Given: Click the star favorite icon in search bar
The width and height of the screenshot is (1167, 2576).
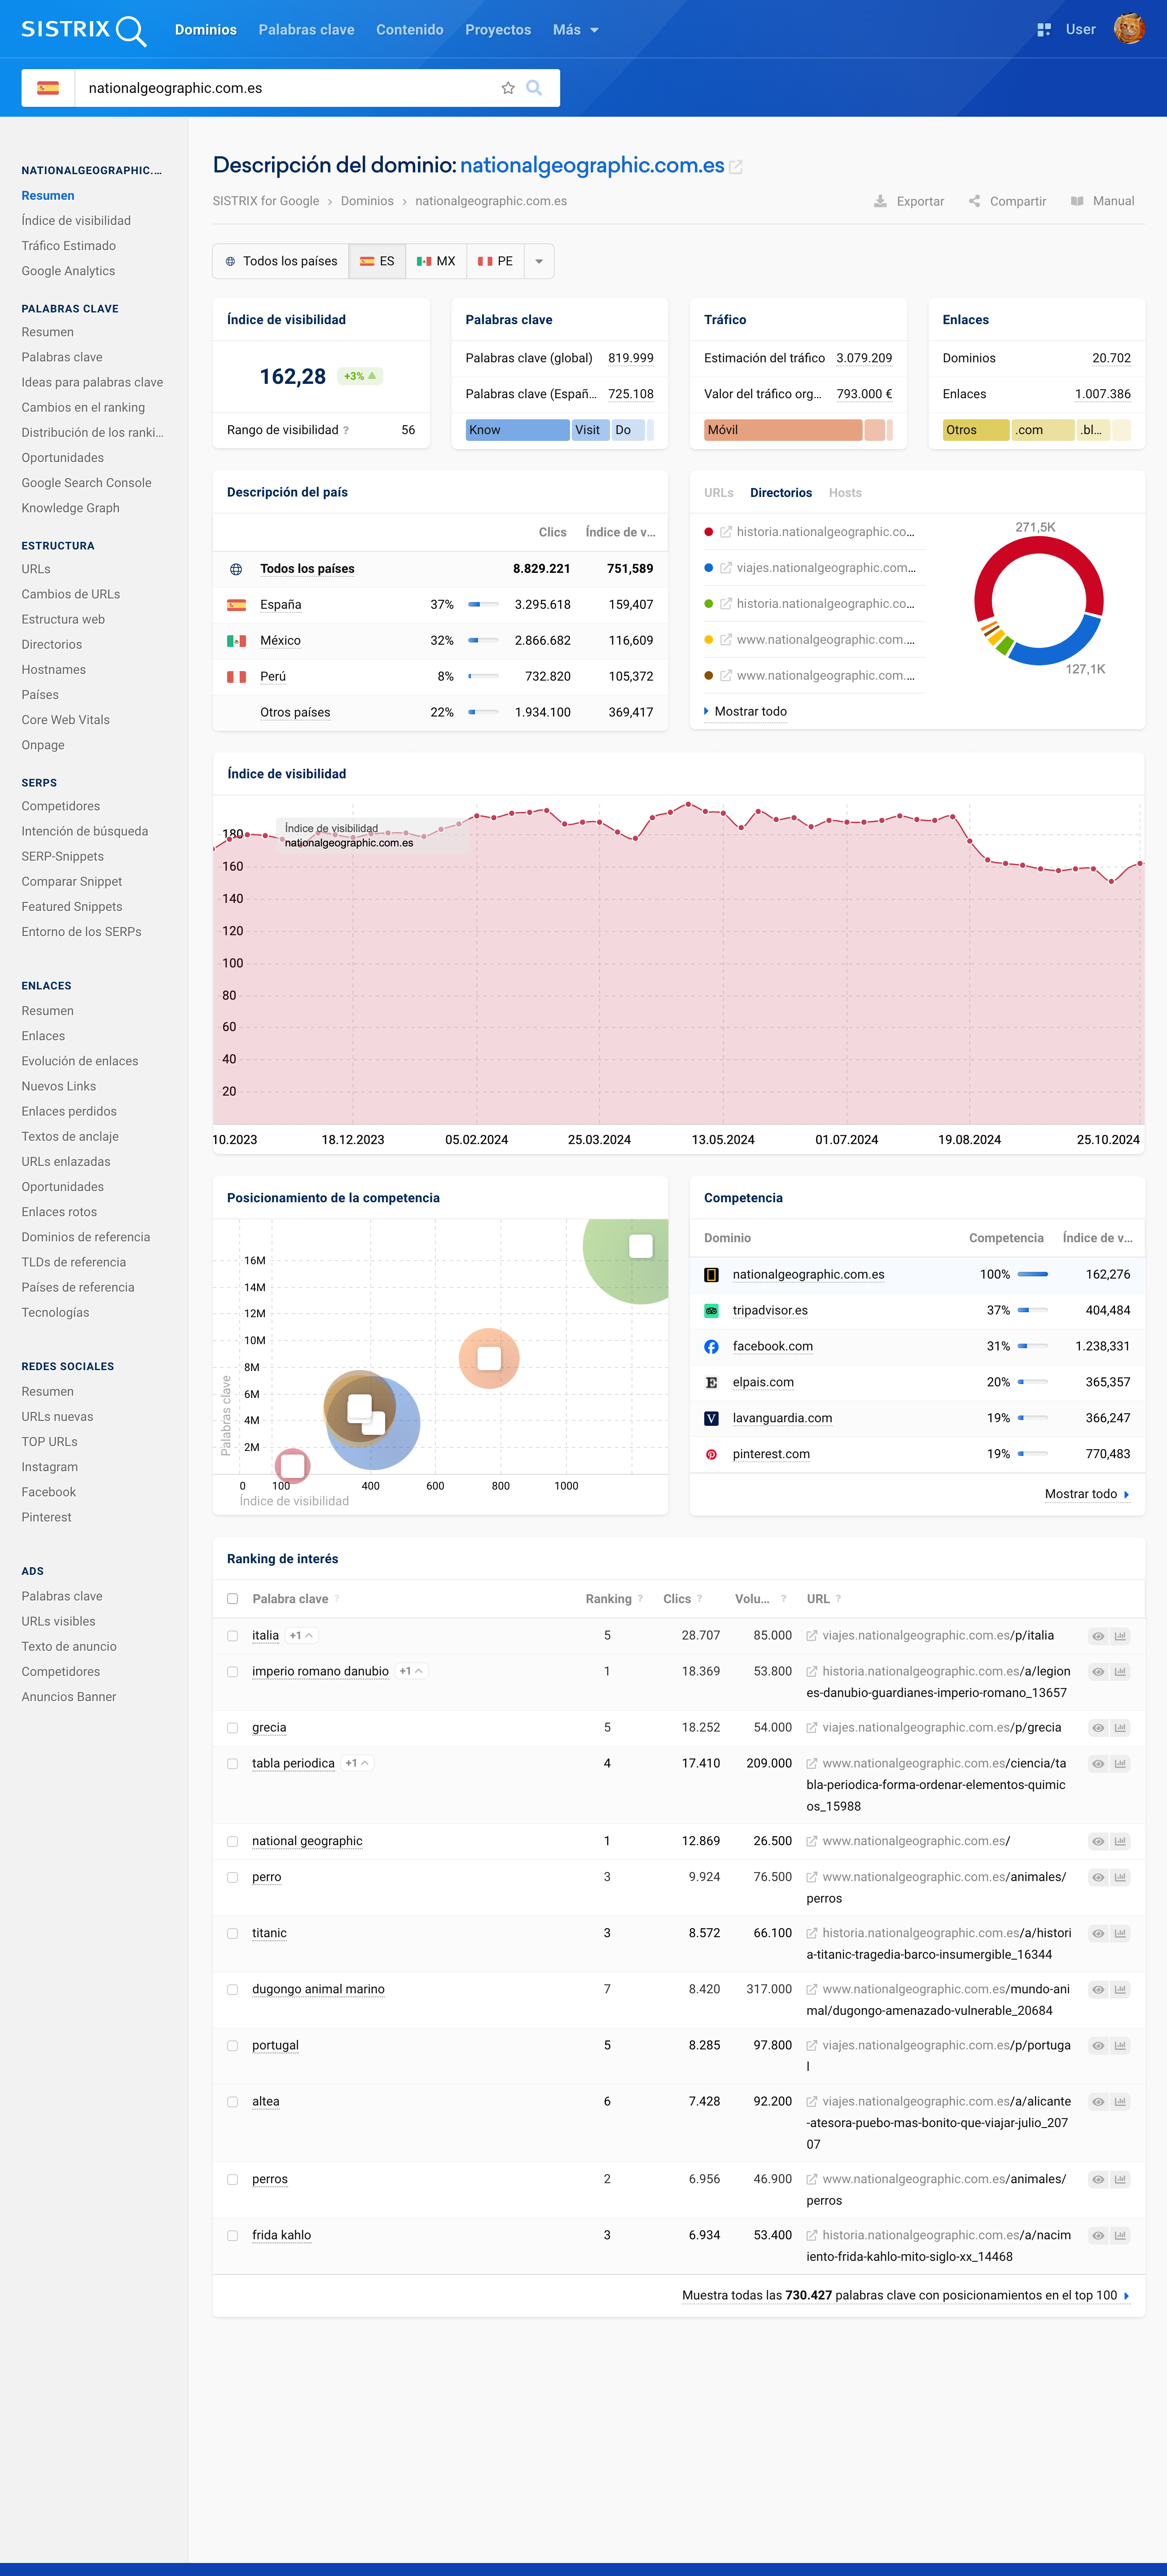Looking at the screenshot, I should pos(508,88).
